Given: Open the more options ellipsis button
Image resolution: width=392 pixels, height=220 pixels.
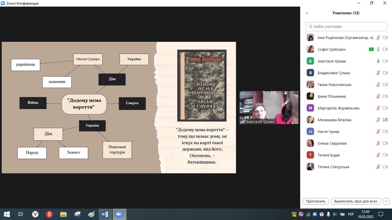Looking at the screenshot, I should point(386,201).
